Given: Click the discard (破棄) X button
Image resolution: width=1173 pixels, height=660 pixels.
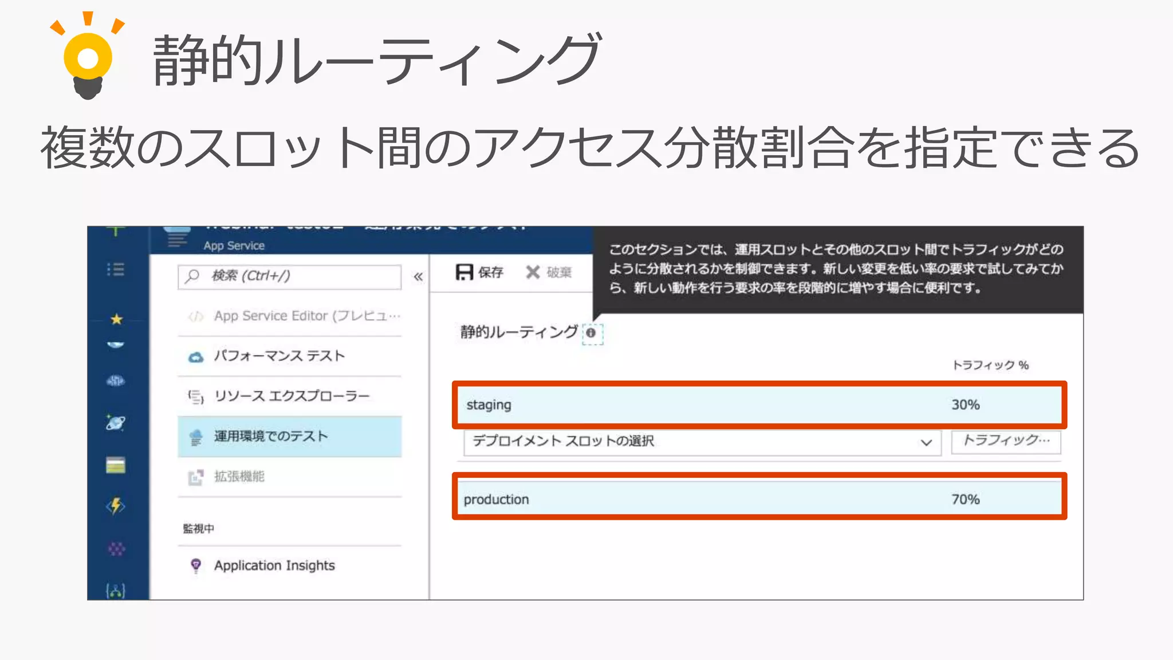Looking at the screenshot, I should pyautogui.click(x=533, y=272).
